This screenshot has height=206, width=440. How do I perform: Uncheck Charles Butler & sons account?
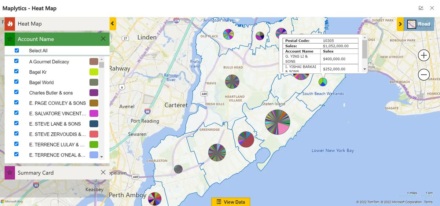click(x=16, y=92)
